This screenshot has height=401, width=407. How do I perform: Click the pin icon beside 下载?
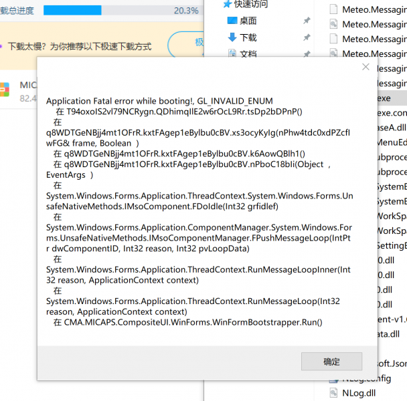pos(306,37)
